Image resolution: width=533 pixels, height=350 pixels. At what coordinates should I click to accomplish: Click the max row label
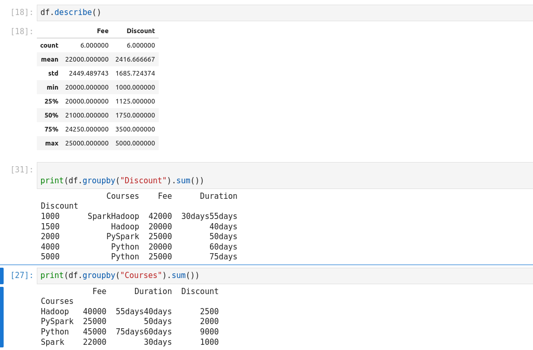pos(52,143)
